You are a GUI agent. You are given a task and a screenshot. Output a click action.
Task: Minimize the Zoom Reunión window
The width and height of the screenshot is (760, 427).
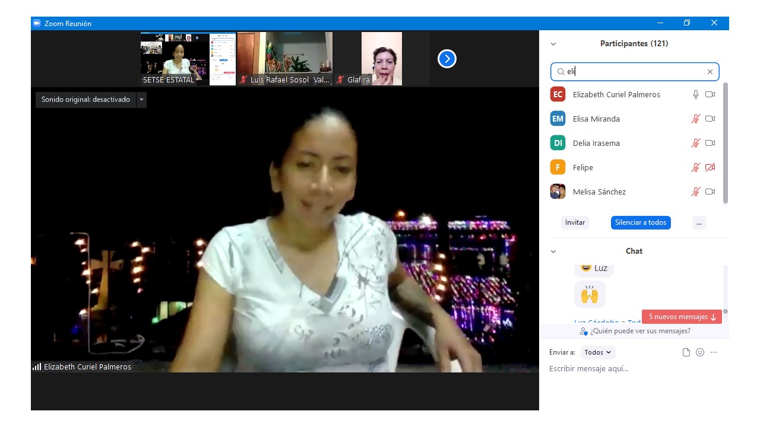tap(660, 23)
